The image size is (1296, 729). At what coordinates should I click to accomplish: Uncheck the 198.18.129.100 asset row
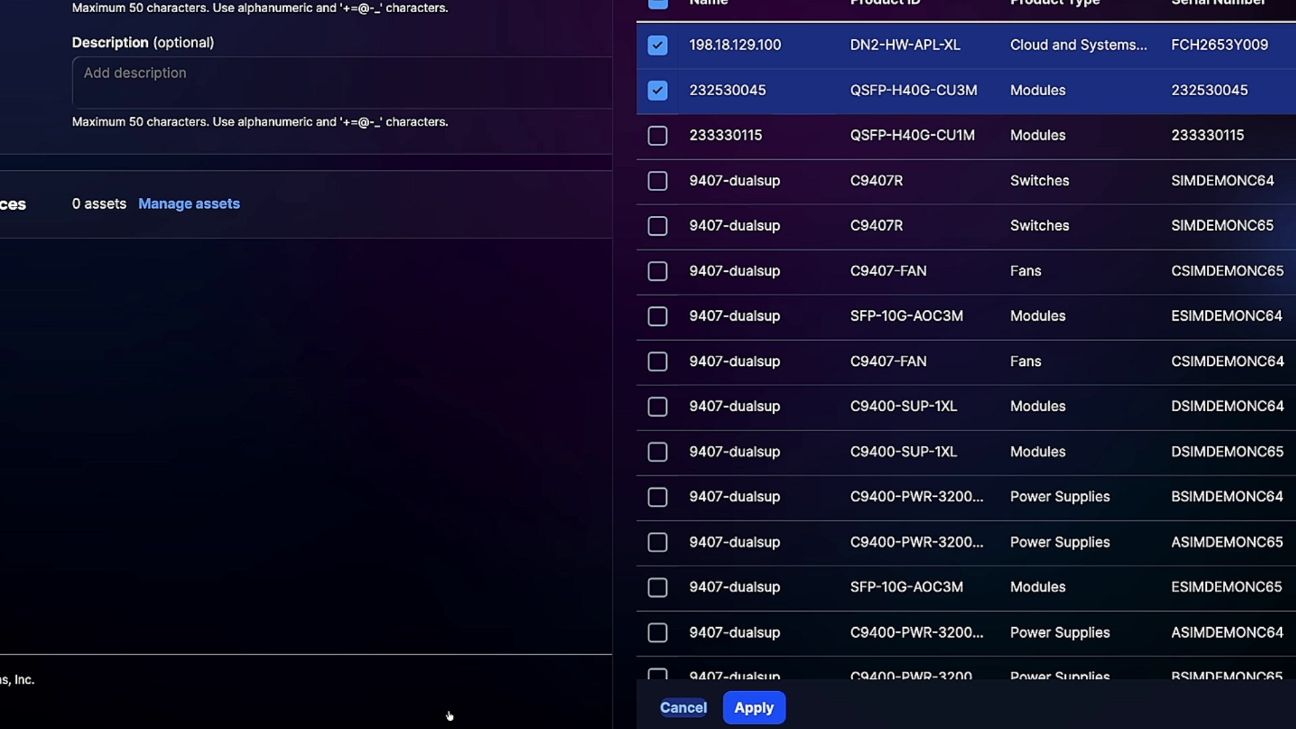tap(657, 45)
